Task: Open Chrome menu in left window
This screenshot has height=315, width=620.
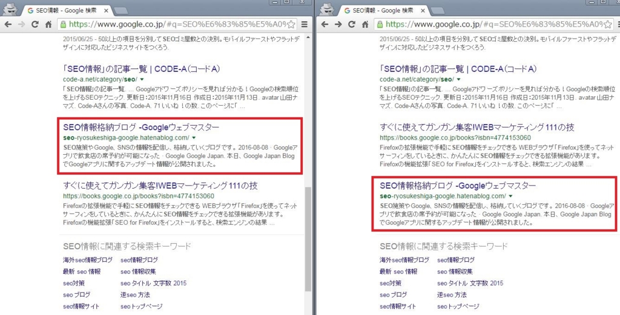Action: point(305,24)
